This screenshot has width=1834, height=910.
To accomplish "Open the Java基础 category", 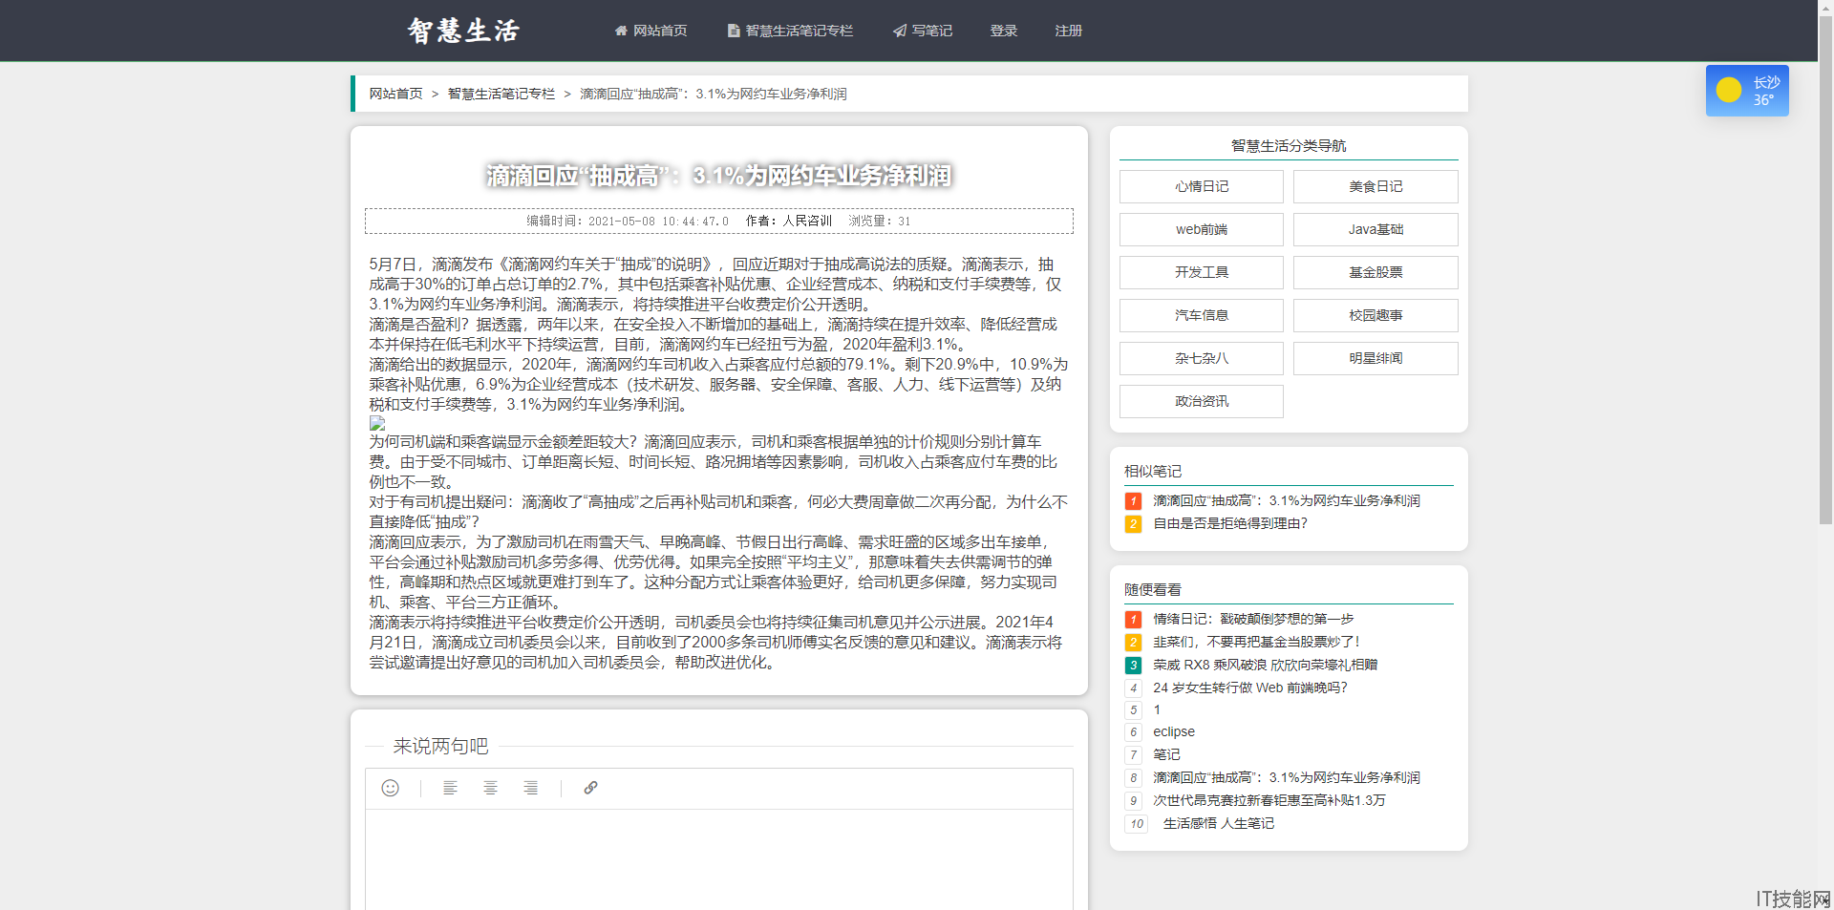I will [1375, 229].
